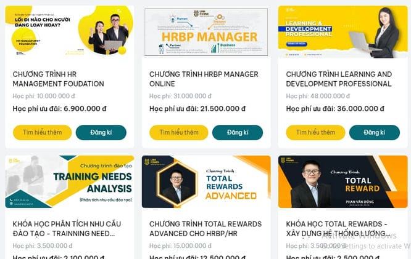Image resolution: width=411 pixels, height=259 pixels.
Task: Open the Total Rewards Advanced banner image
Action: 206,181
